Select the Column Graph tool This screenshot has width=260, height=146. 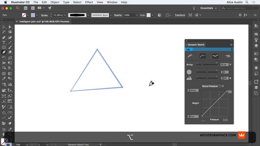coord(10,84)
